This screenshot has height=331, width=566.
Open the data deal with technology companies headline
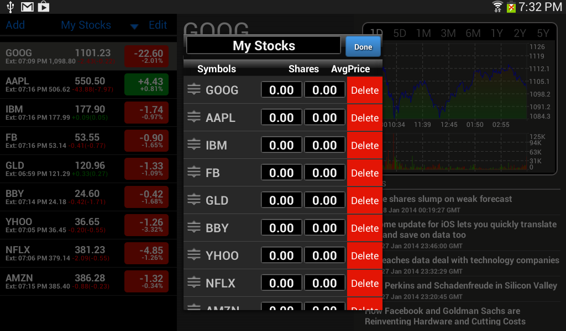pyautogui.click(x=471, y=260)
